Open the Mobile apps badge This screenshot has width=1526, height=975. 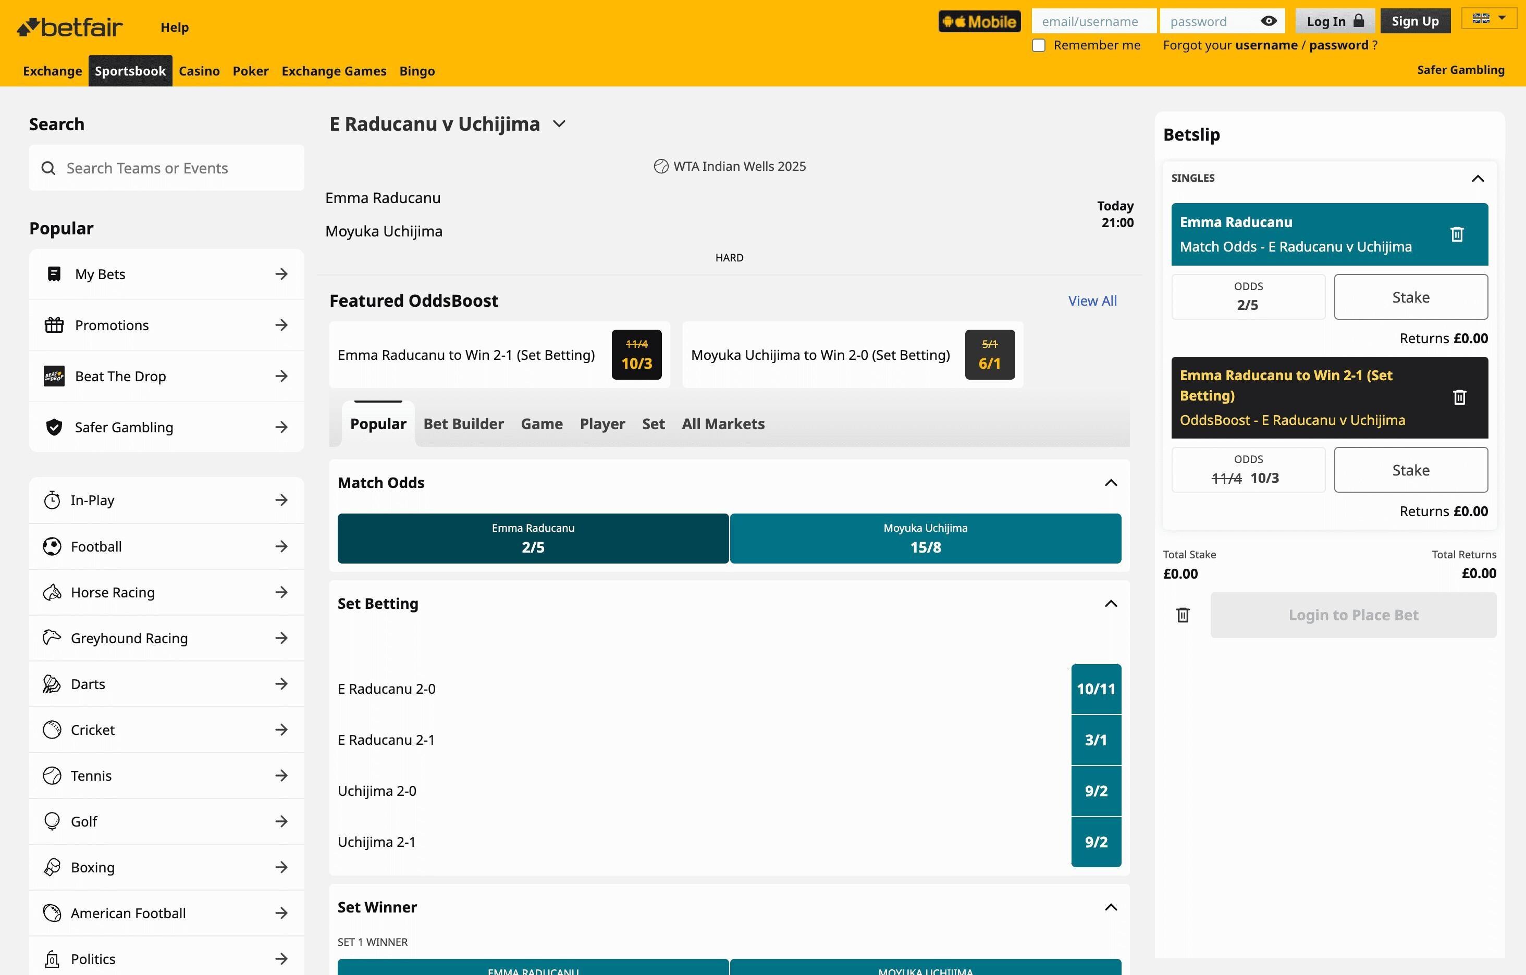pos(979,21)
